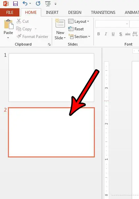Switch to the DESIGN tab

[x=75, y=13]
